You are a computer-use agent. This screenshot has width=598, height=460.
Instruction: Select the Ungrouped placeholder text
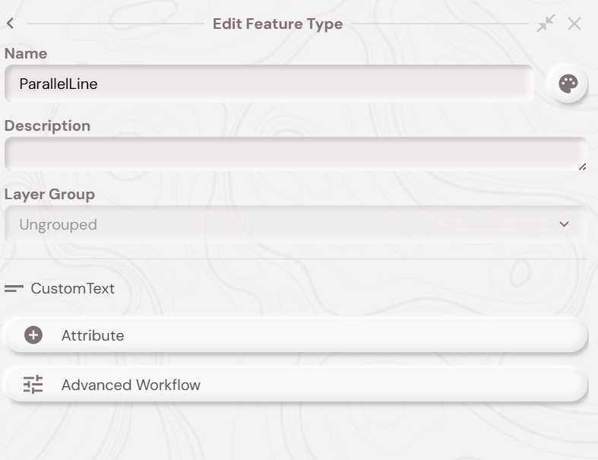(x=58, y=224)
